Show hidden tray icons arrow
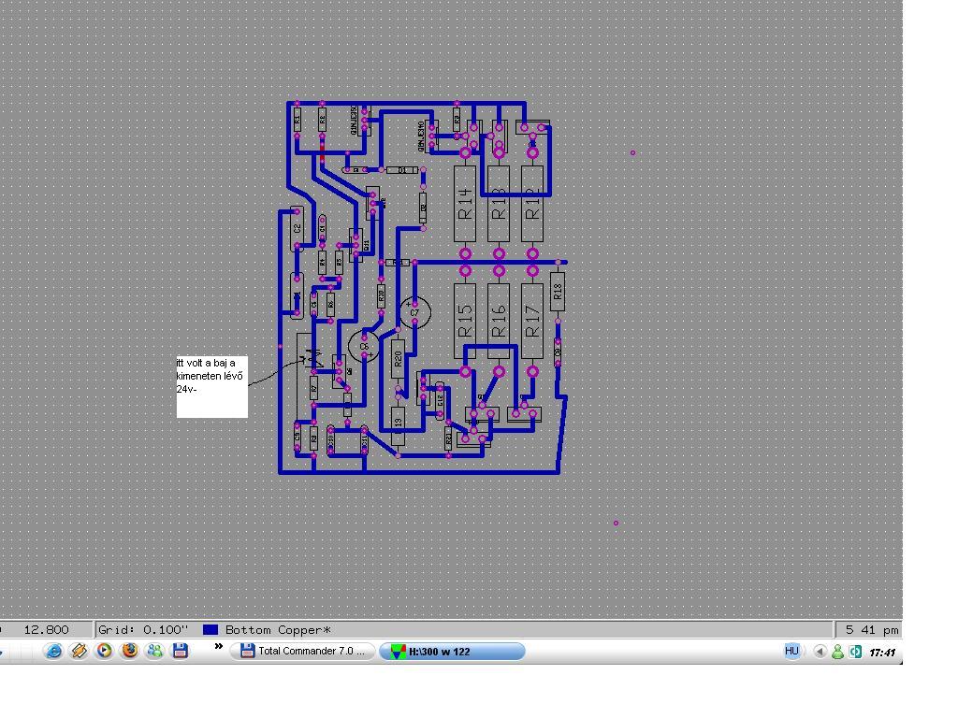The image size is (958, 718). (x=820, y=652)
